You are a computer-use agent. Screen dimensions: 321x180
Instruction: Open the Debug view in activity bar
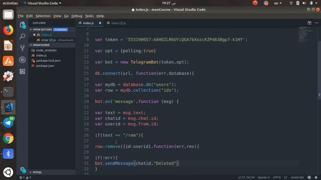[22, 60]
